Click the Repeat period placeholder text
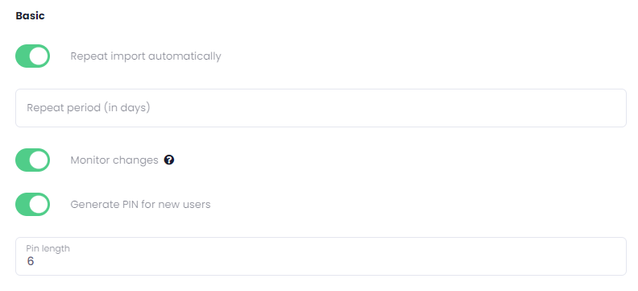The image size is (638, 291). [89, 108]
